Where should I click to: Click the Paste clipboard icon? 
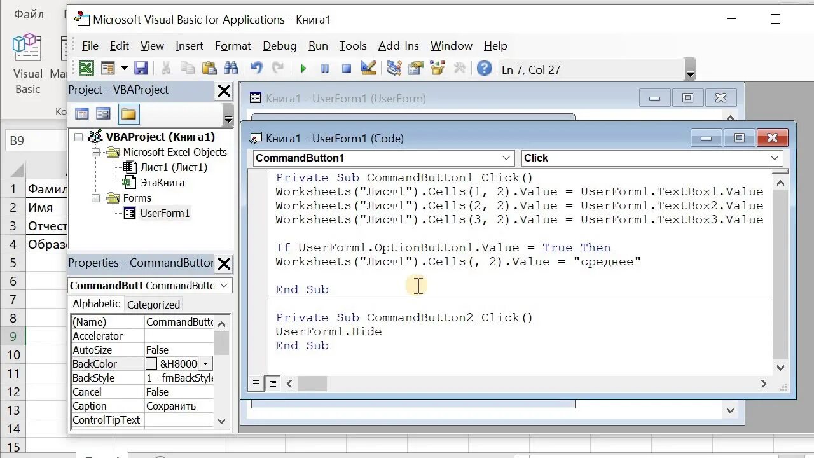pos(209,68)
